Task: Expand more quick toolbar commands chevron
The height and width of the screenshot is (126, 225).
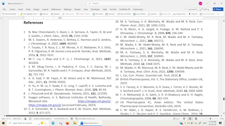Action: [x=218, y=14]
